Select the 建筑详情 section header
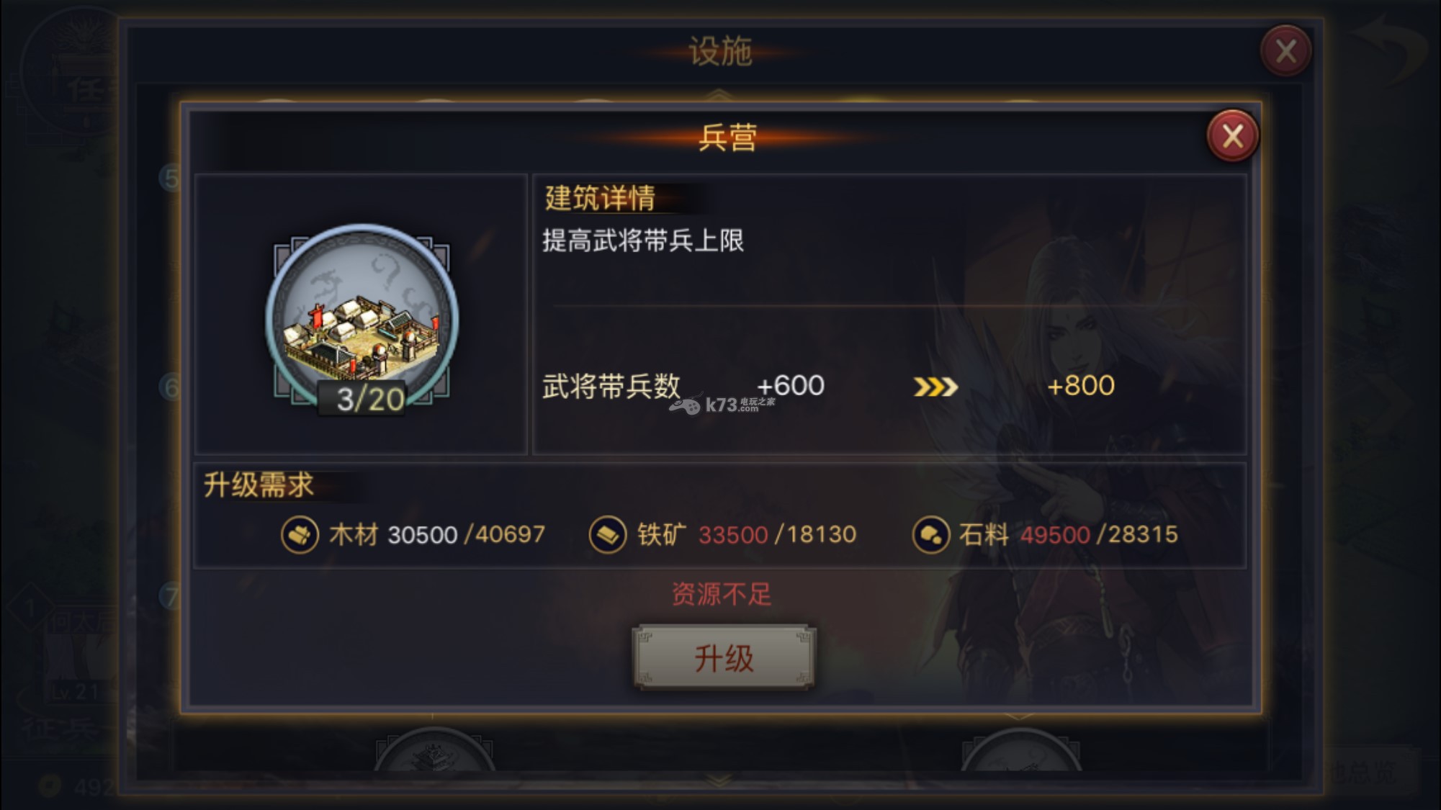The width and height of the screenshot is (1441, 810). 600,198
